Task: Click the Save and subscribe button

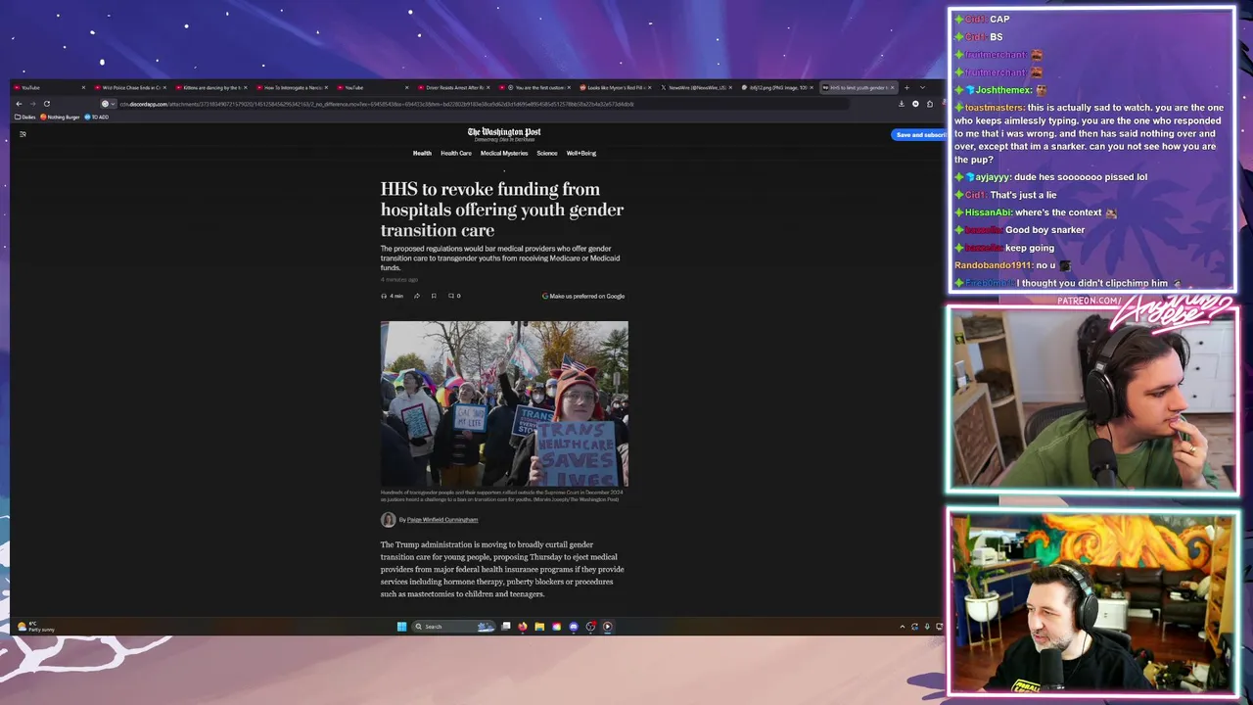Action: point(918,135)
